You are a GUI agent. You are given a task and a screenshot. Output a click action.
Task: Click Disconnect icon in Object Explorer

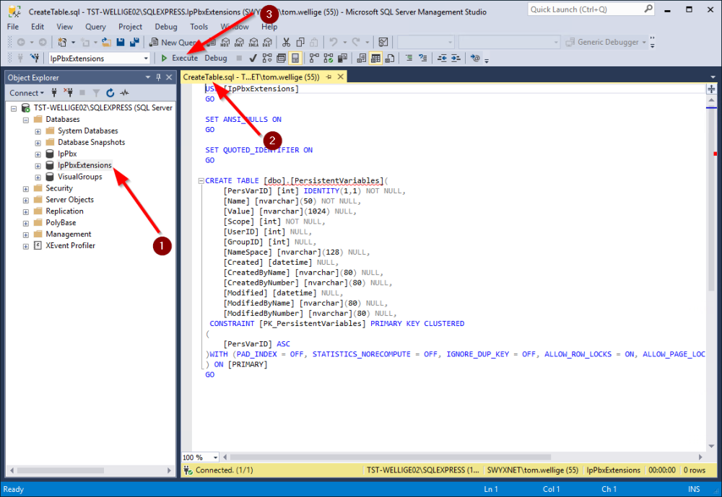coord(68,93)
